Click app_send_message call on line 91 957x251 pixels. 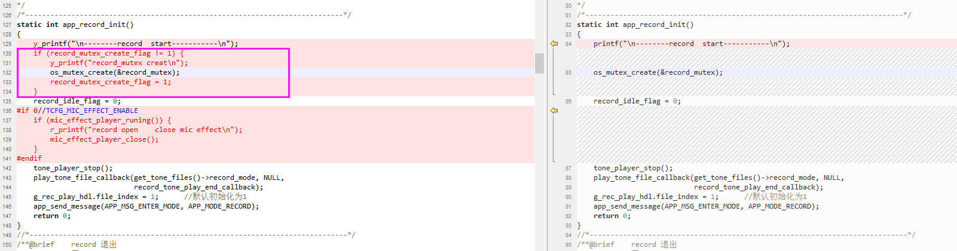[707, 206]
